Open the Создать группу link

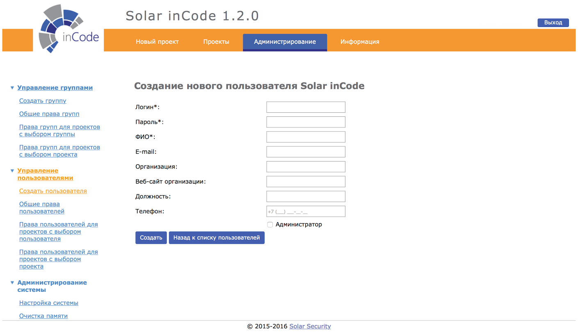click(43, 101)
